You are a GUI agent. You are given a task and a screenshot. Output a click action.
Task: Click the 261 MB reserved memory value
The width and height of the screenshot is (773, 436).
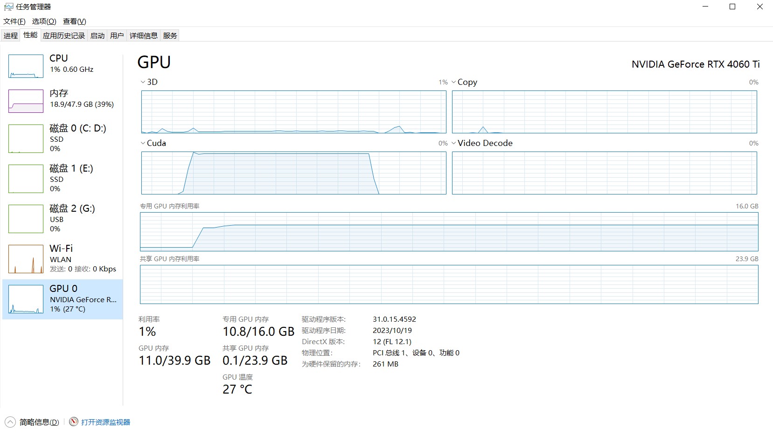coord(385,364)
